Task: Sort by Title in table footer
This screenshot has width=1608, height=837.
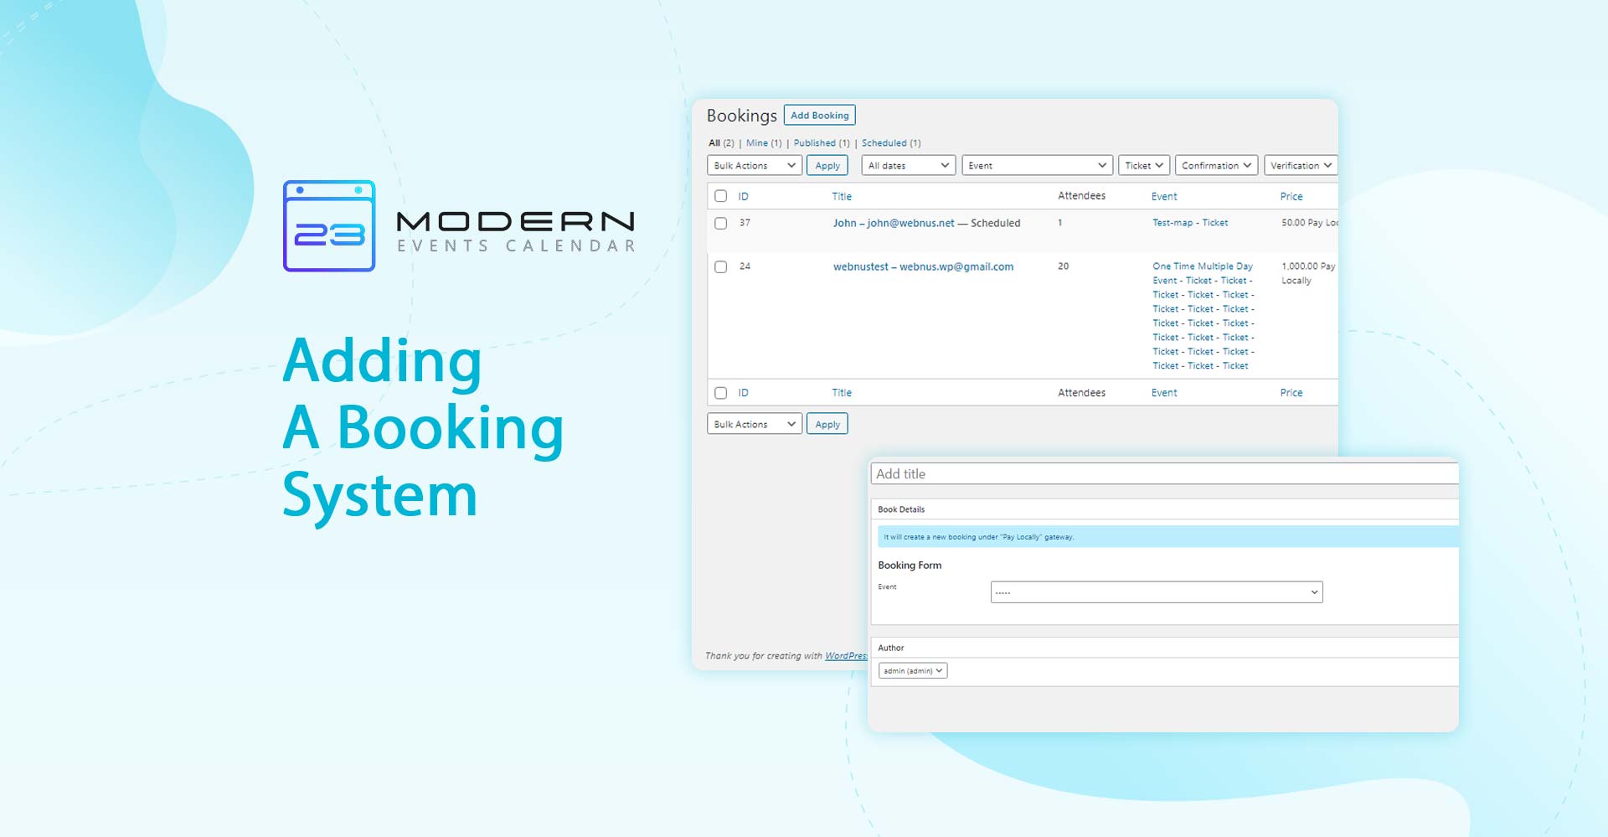Action: tap(842, 393)
